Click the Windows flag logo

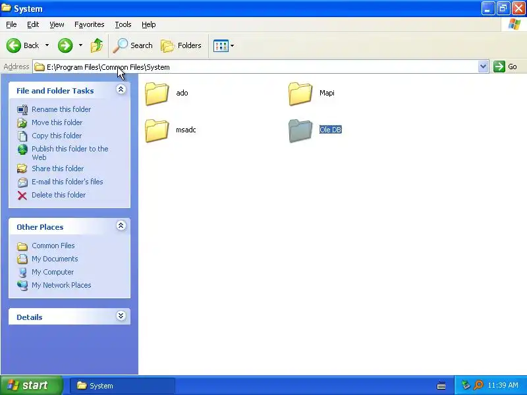click(x=514, y=24)
